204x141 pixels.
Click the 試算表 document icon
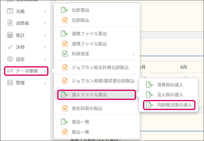[x=10, y=23]
